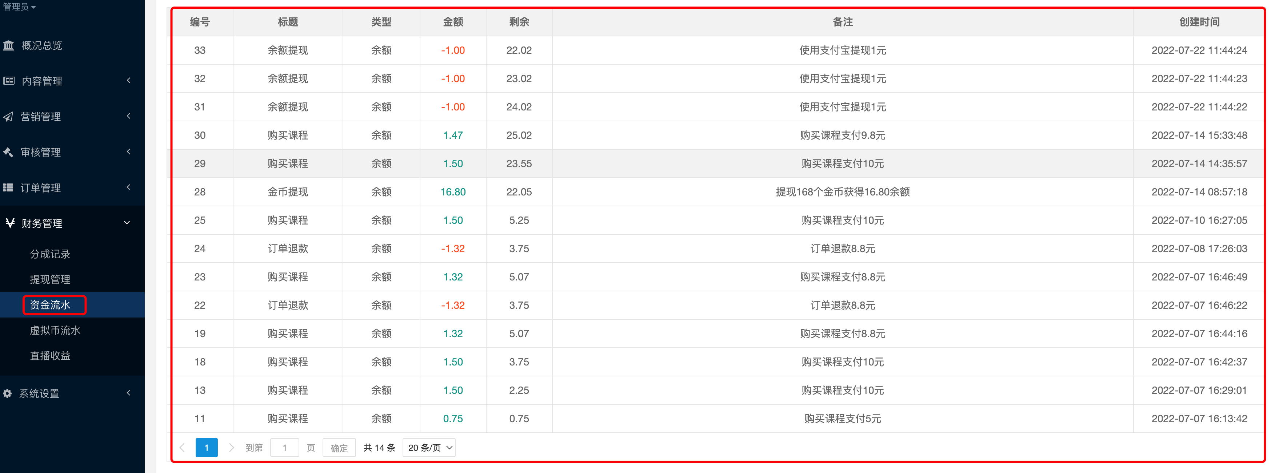Click amount 1.47 cell
The width and height of the screenshot is (1275, 473).
[453, 136]
